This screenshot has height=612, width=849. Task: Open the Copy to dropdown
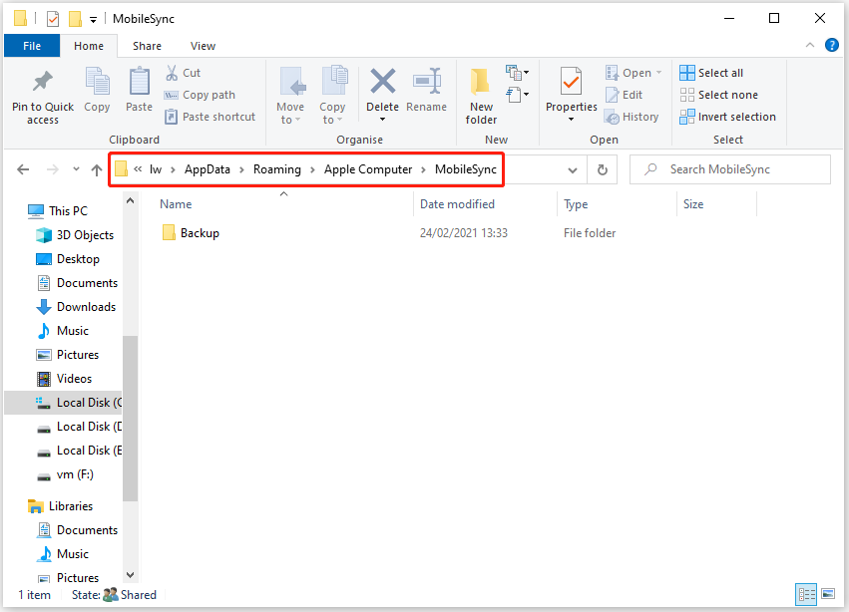[x=332, y=114]
